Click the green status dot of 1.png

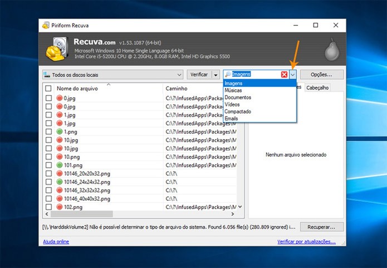point(60,131)
